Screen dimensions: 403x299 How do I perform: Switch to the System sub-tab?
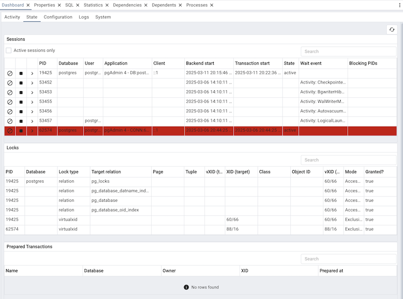103,17
